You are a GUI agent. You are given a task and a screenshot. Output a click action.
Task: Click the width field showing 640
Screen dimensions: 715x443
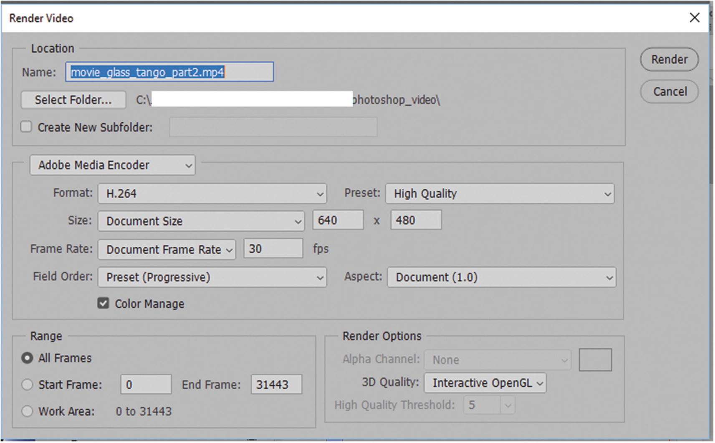(338, 220)
